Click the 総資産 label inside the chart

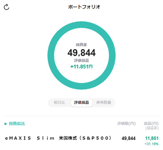pos(81,45)
